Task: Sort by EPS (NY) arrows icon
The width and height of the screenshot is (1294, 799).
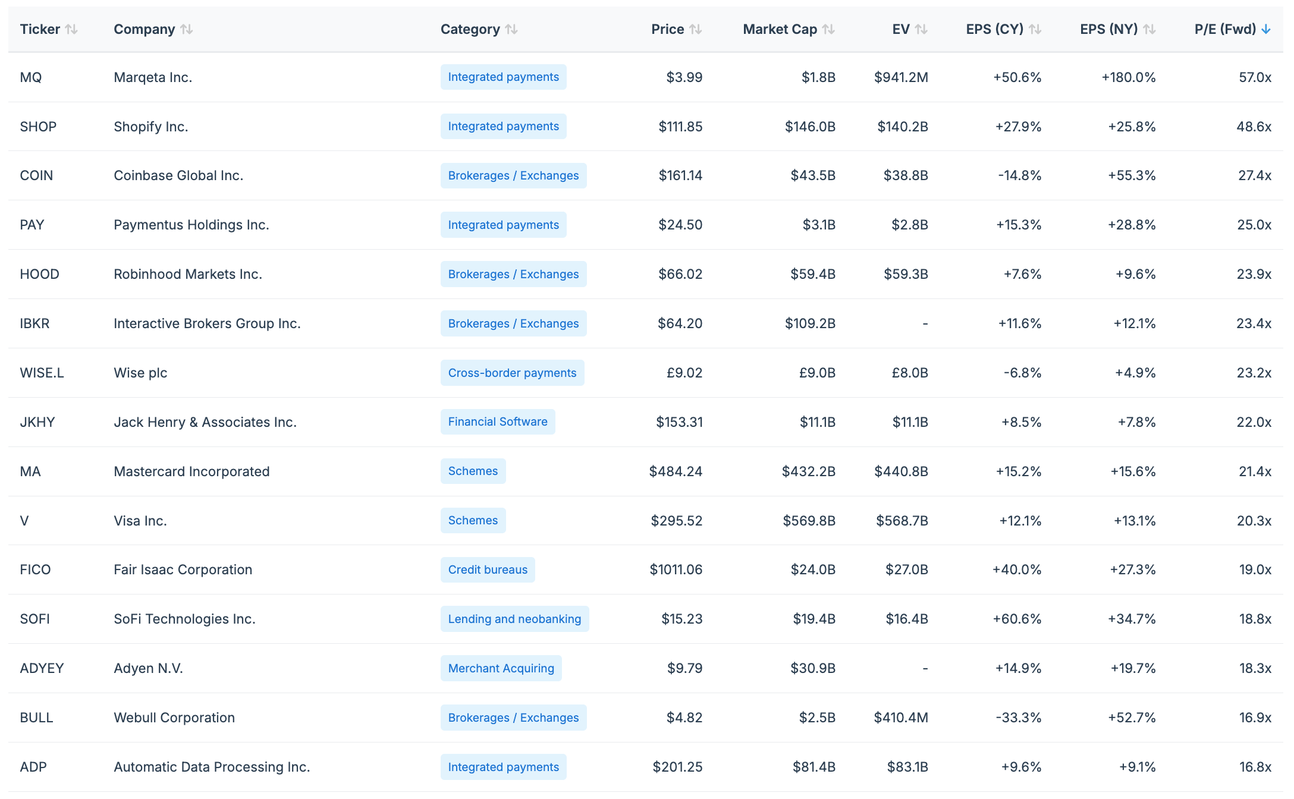Action: pos(1149,29)
